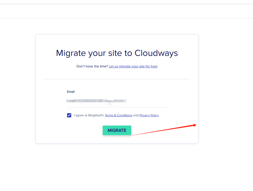The image size is (253, 191).
Task: Select the 'Migrate your site to Cloudways' heading
Action: (117, 53)
